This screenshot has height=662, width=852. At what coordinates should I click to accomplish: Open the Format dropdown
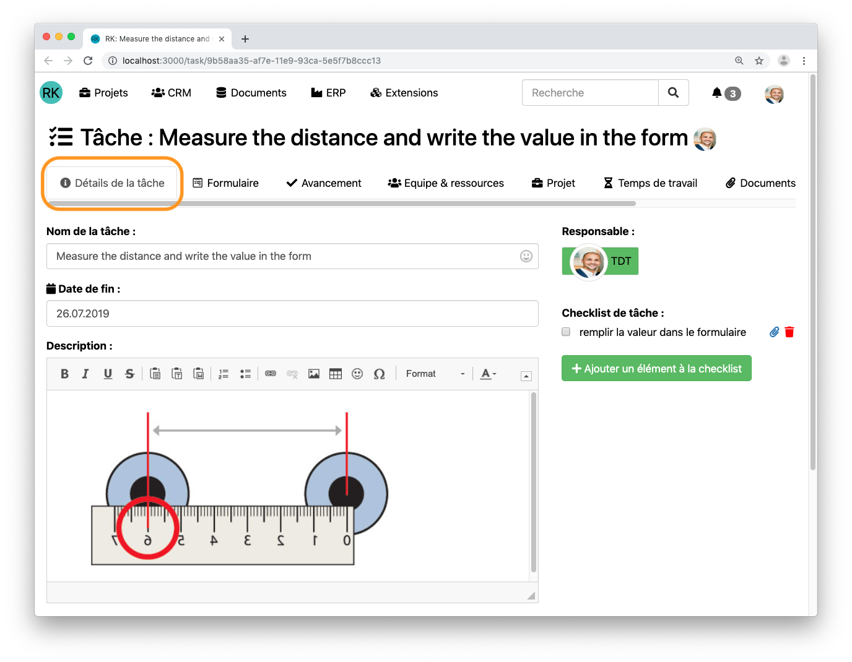click(x=435, y=374)
